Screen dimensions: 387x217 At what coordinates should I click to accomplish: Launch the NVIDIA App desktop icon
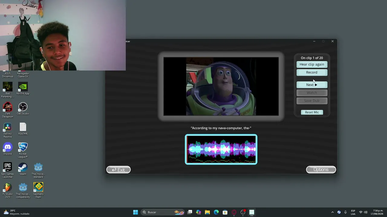[x=23, y=89]
